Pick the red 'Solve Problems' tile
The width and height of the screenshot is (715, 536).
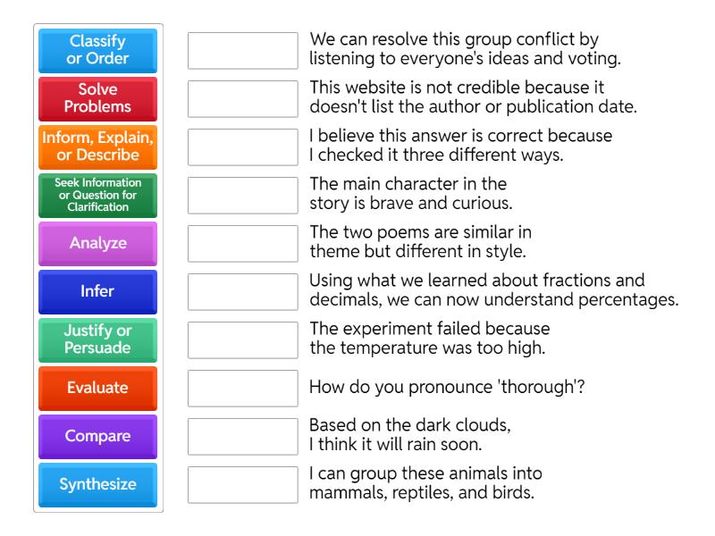click(x=98, y=99)
